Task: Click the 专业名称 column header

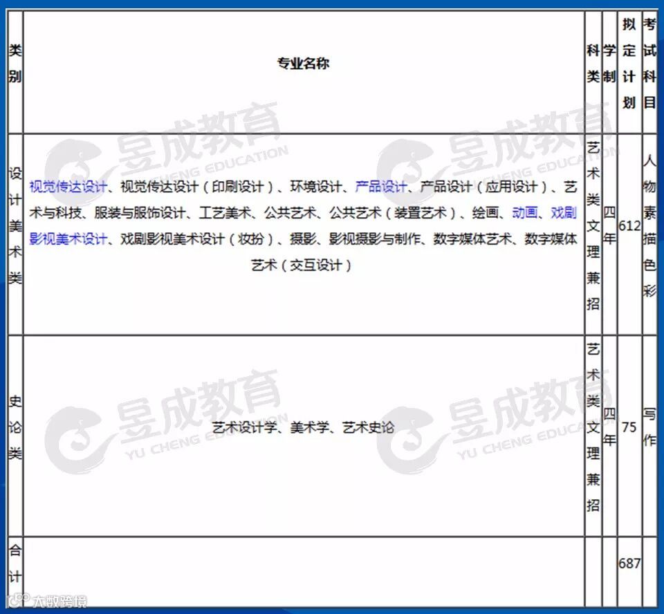Action: (x=303, y=64)
